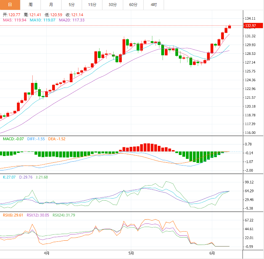Click the MA10: 119.07 indicator label
This screenshot has width=264, height=259.
pyautogui.click(x=42, y=20)
